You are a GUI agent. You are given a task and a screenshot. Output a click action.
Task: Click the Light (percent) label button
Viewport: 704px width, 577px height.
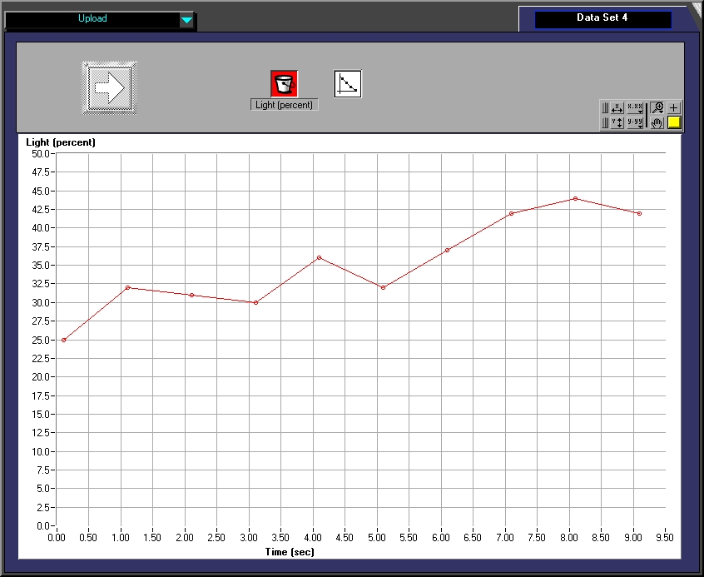coord(284,105)
